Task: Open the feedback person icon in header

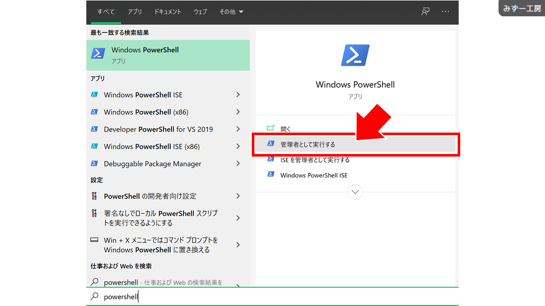Action: (425, 12)
